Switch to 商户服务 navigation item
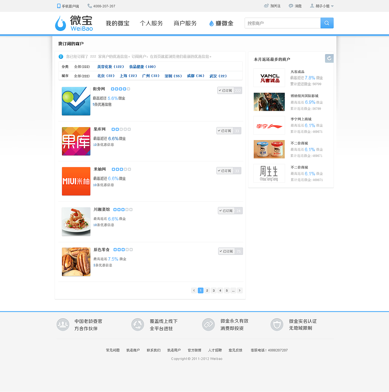Screen dimensions: 389x392 click(185, 23)
